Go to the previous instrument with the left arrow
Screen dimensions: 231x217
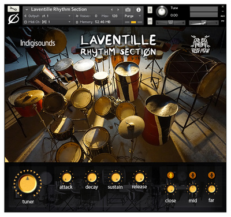coord(111,9)
